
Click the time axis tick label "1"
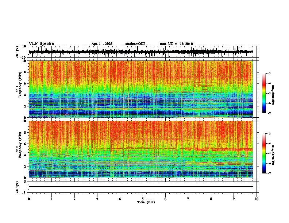tap(51, 199)
